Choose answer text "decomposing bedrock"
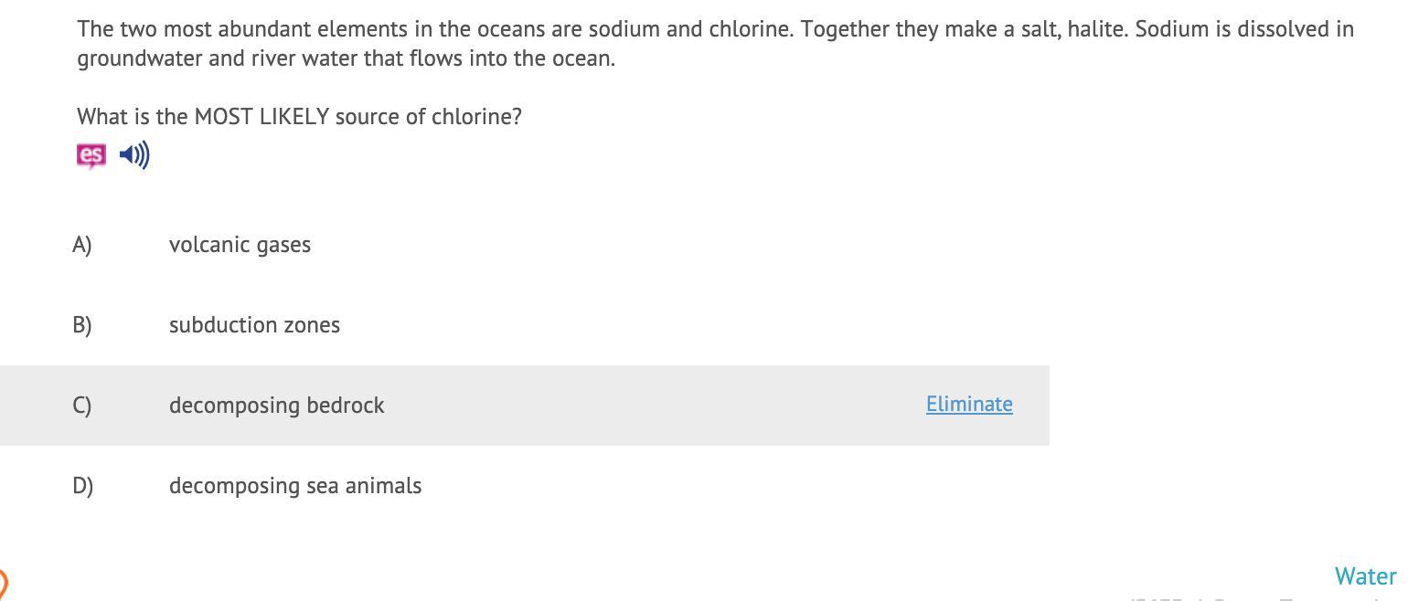 pyautogui.click(x=276, y=406)
